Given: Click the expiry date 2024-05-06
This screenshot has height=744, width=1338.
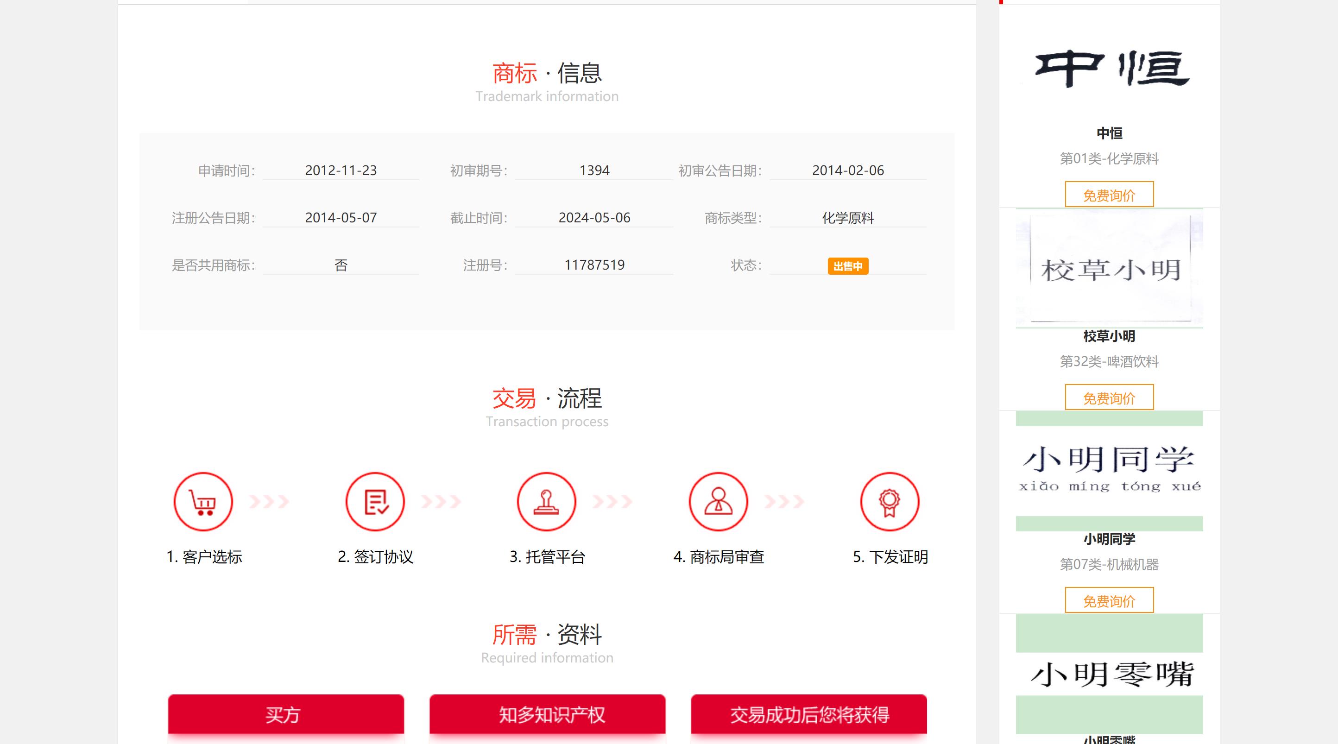Looking at the screenshot, I should click(594, 218).
